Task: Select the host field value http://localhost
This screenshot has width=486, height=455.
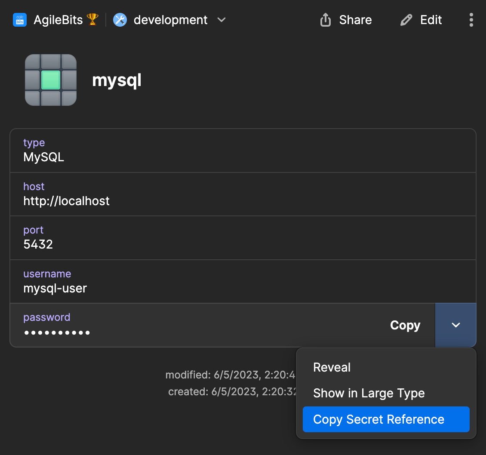Action: tap(66, 201)
